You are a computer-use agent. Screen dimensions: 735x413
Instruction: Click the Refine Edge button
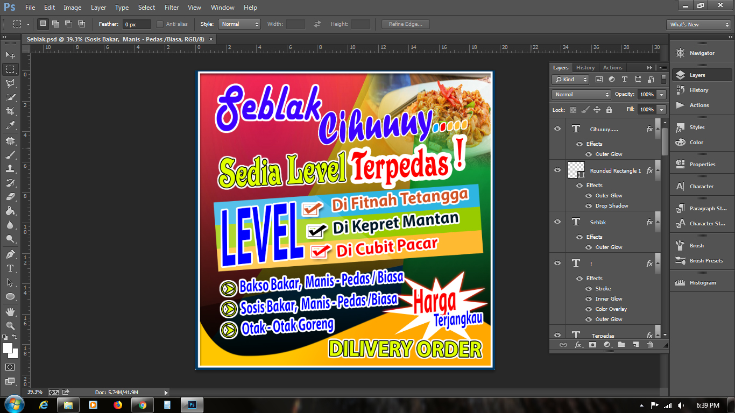(x=405, y=24)
